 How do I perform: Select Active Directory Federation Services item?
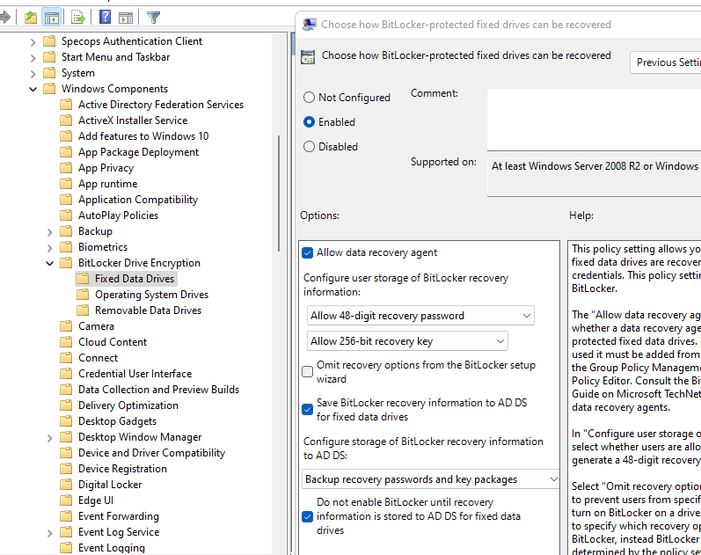pyautogui.click(x=161, y=104)
